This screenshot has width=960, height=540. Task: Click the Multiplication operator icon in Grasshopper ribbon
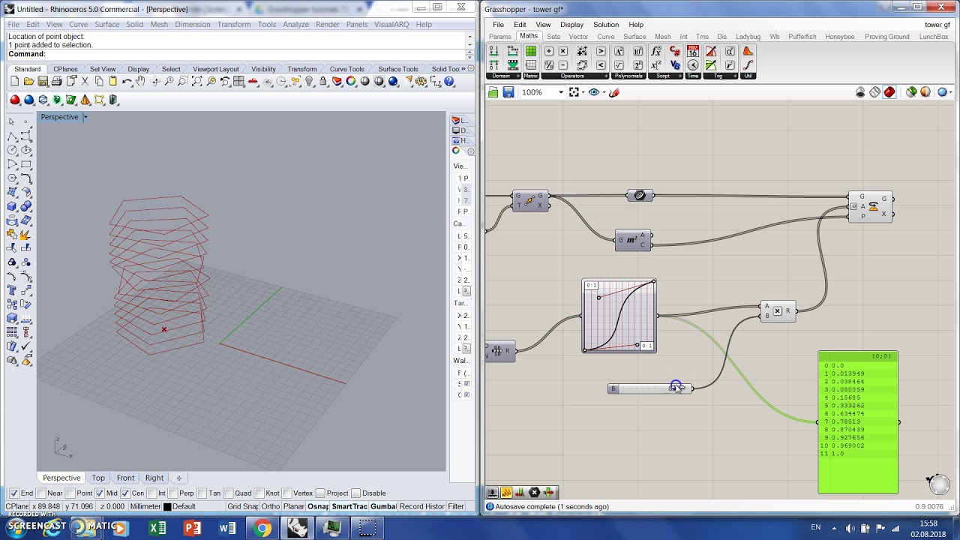click(x=563, y=51)
